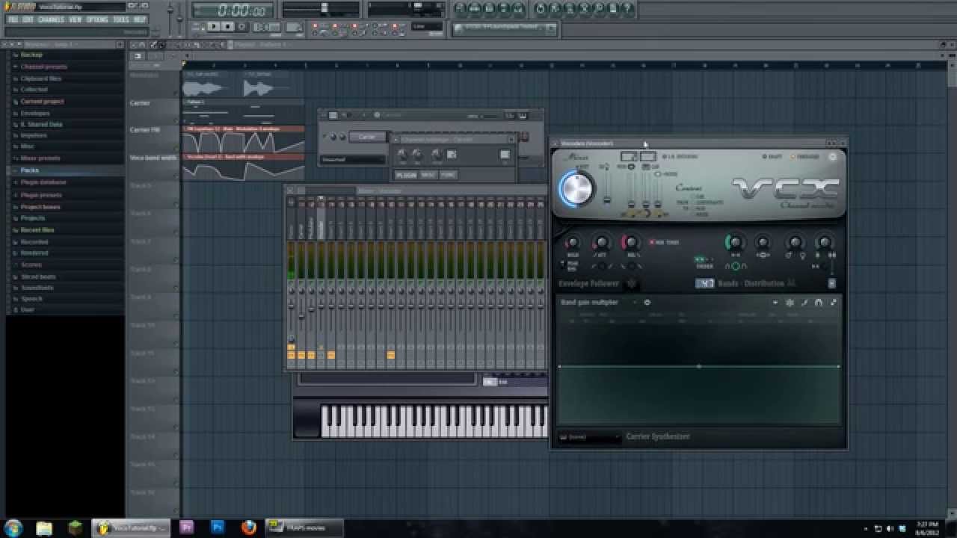Open the EDIT menu
Image resolution: width=957 pixels, height=538 pixels.
(28, 19)
